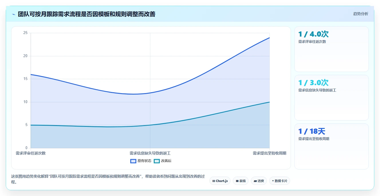Click the 需求提出至验收周期 card caption

(314, 139)
